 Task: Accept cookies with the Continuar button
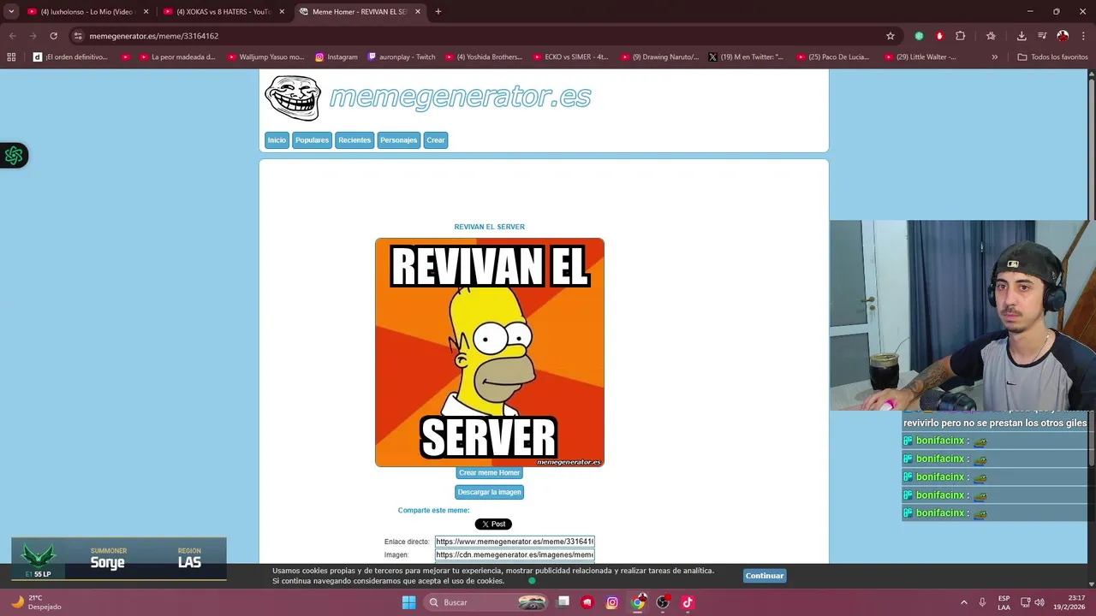coord(765,576)
